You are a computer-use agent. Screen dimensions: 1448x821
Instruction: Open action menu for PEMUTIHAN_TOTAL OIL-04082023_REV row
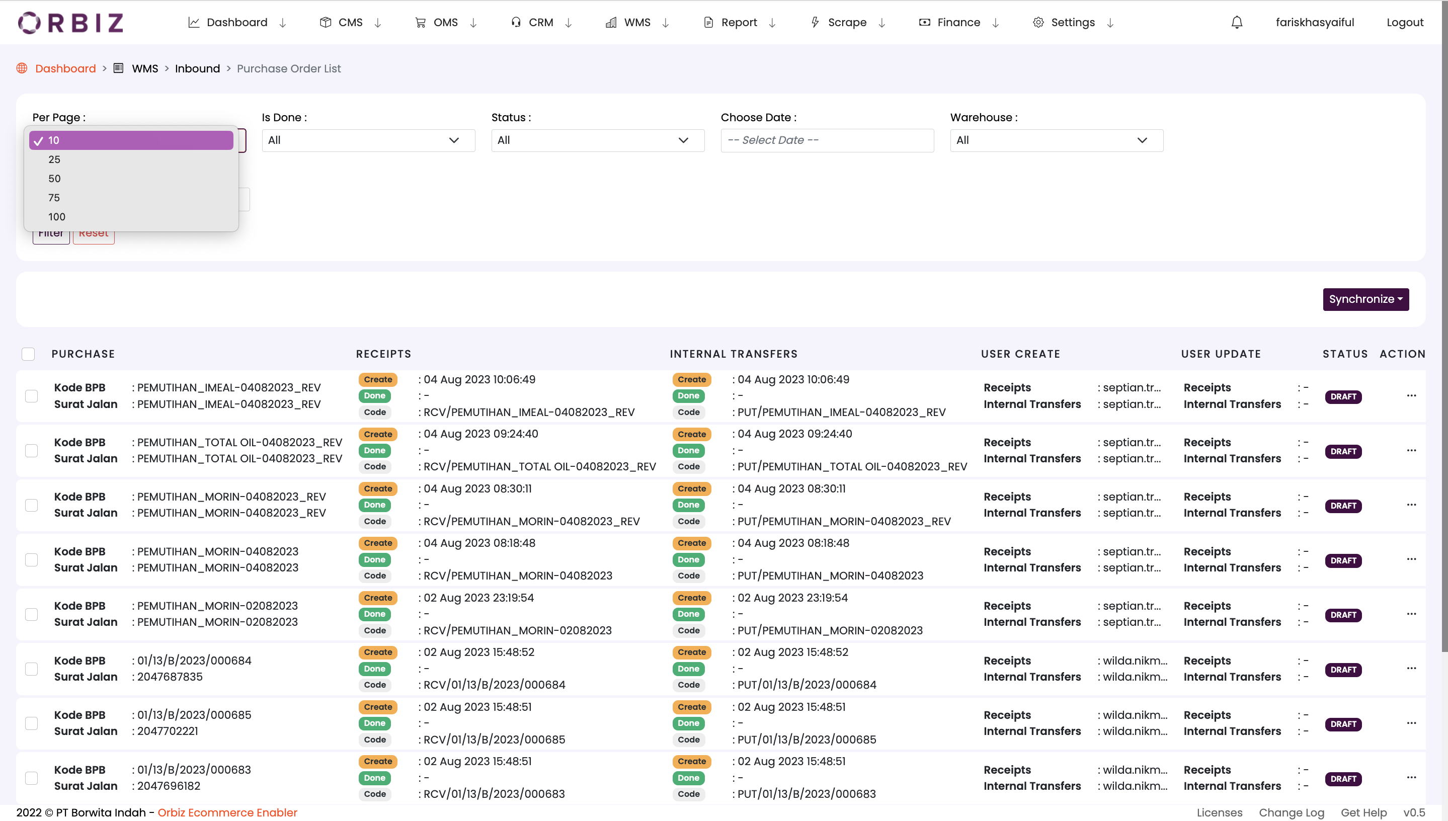[x=1411, y=450]
